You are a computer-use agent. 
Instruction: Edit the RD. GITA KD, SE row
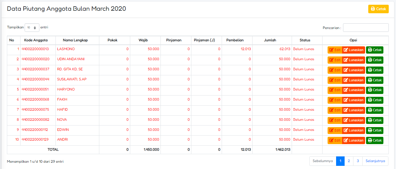(x=335, y=70)
